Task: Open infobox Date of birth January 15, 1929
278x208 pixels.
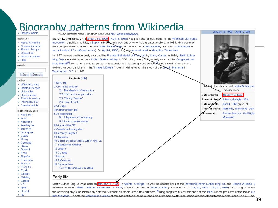Action: 232,95
